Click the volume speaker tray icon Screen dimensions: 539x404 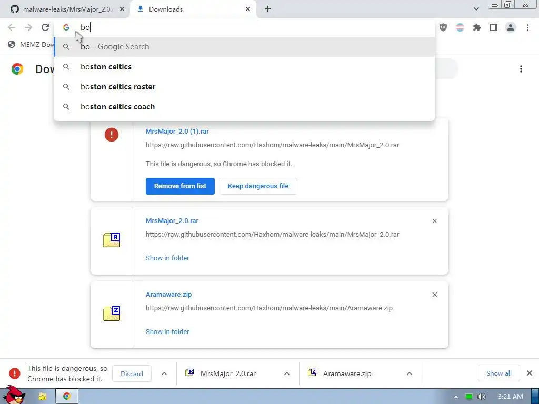tap(481, 397)
